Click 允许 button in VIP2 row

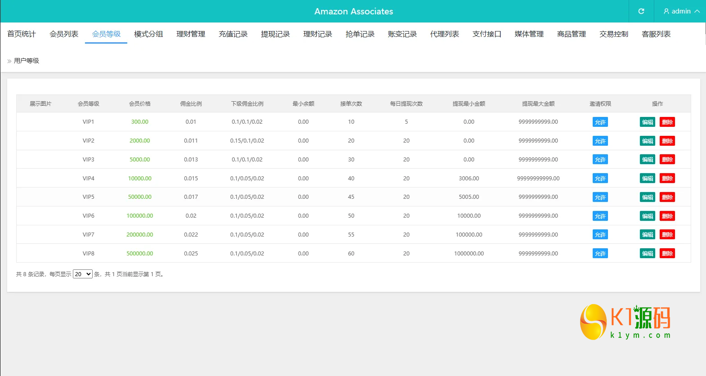coord(600,141)
